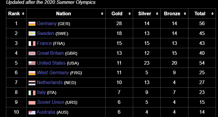Click the United States flag icon
The height and width of the screenshot is (117, 218).
(x=32, y=63)
